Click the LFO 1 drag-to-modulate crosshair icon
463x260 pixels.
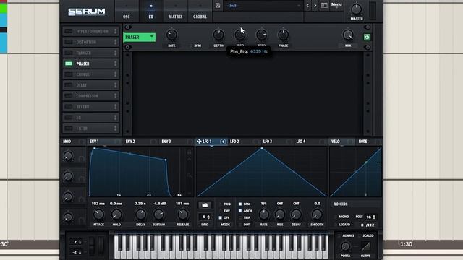point(199,142)
